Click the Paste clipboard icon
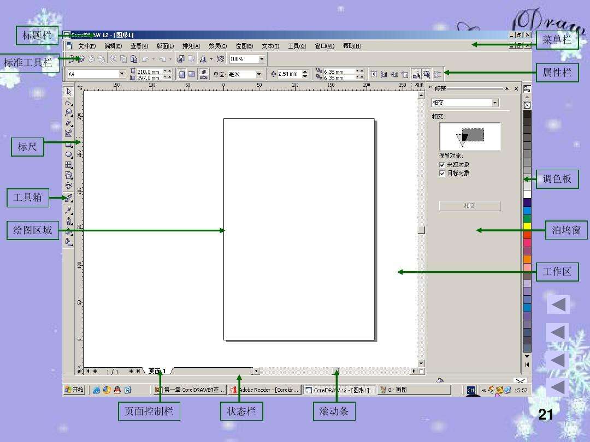Viewport: 590px width, 442px height. pyautogui.click(x=134, y=59)
